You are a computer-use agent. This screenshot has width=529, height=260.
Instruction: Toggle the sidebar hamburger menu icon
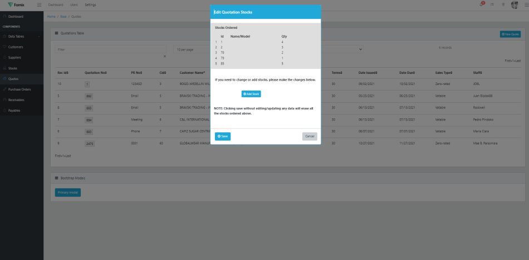click(x=39, y=5)
